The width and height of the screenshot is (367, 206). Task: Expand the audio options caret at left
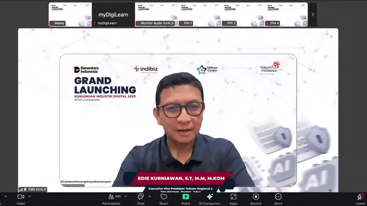(x=5, y=197)
